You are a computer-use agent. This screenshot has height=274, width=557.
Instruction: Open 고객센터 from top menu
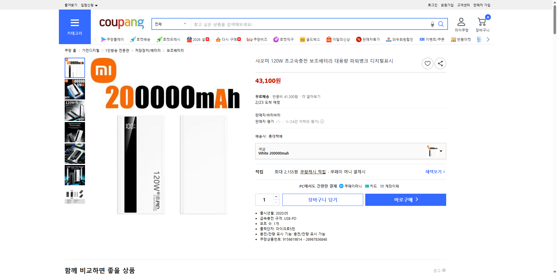[463, 5]
